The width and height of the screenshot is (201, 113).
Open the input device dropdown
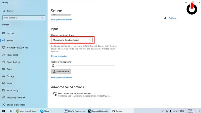click(x=72, y=40)
